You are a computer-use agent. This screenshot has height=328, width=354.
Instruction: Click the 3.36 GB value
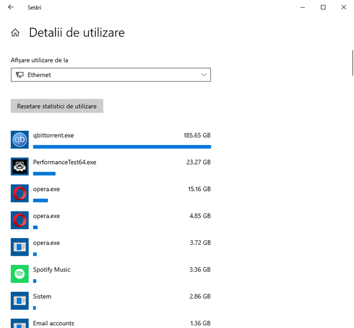tap(200, 270)
